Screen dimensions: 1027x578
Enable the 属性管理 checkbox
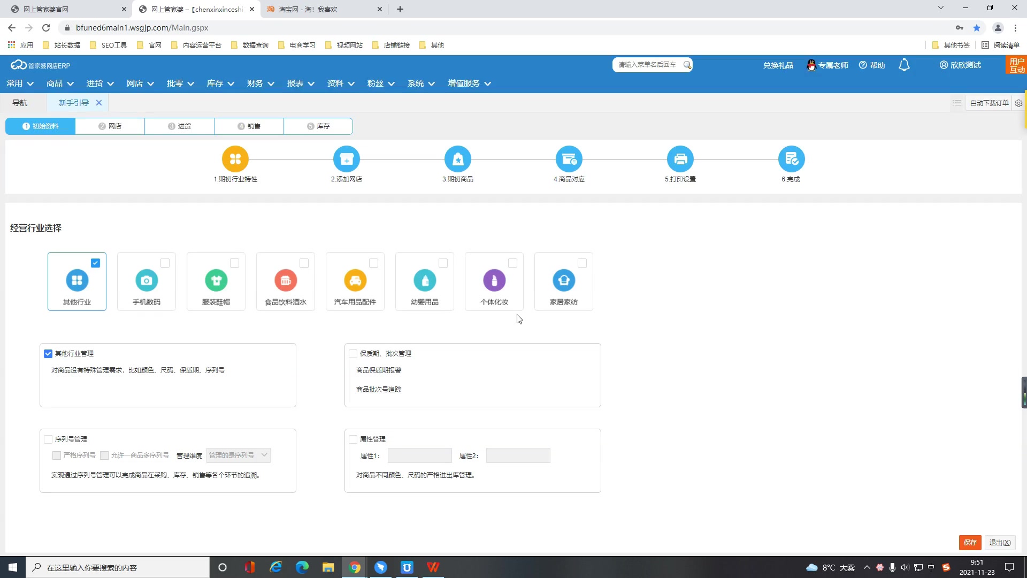(x=353, y=439)
